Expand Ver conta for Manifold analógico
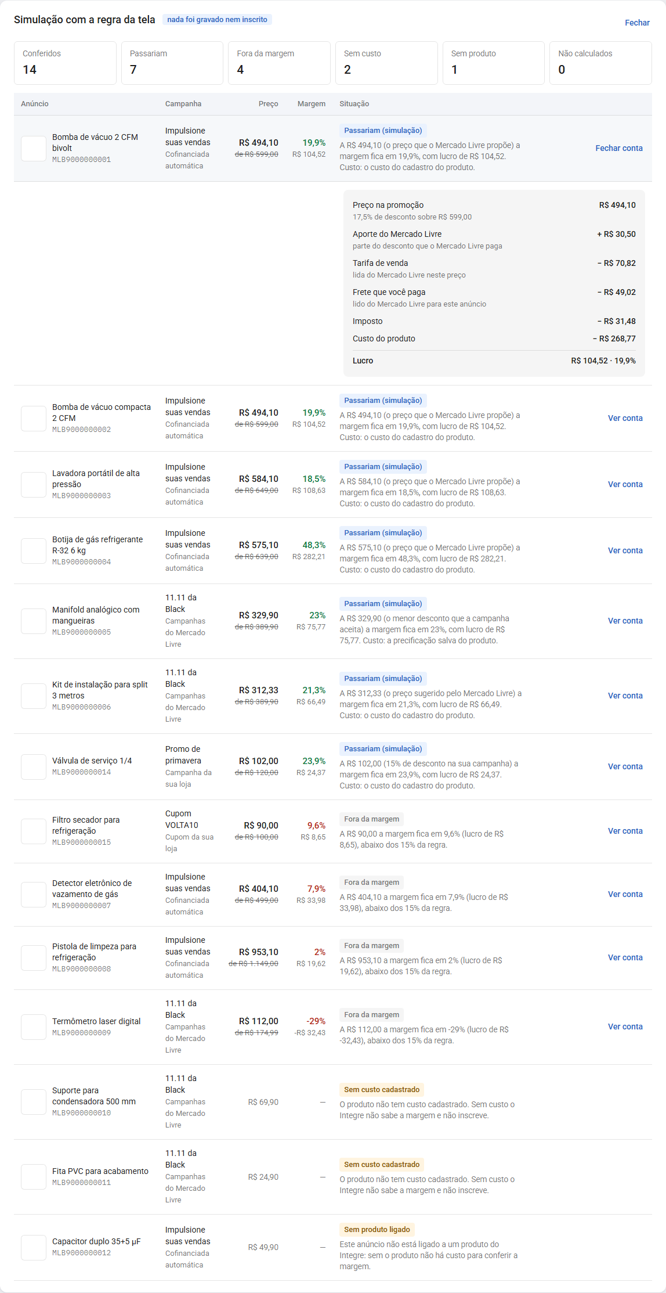The width and height of the screenshot is (666, 1293). click(625, 621)
